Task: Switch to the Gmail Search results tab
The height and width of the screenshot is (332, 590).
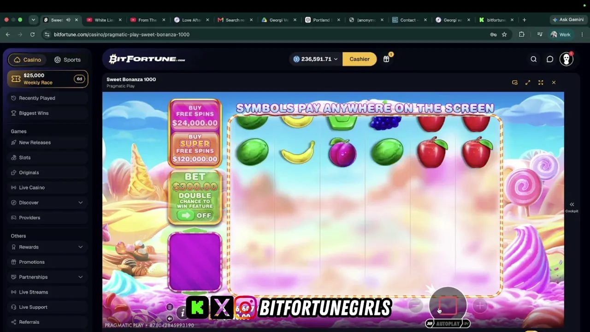Action: pos(235,20)
